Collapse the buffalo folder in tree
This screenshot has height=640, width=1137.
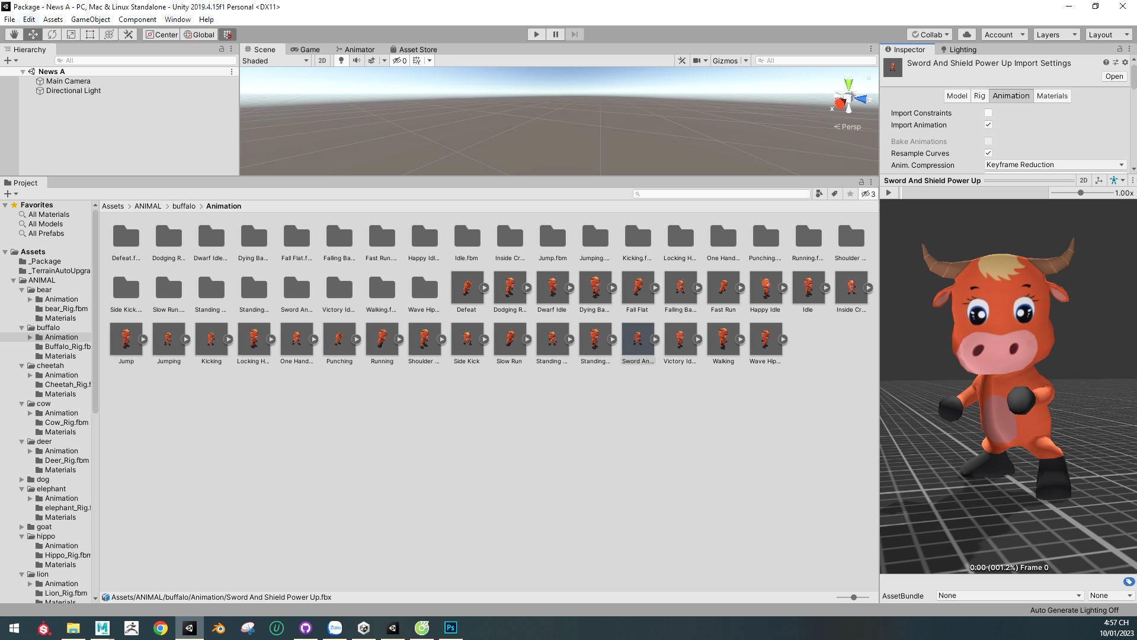[x=22, y=328]
